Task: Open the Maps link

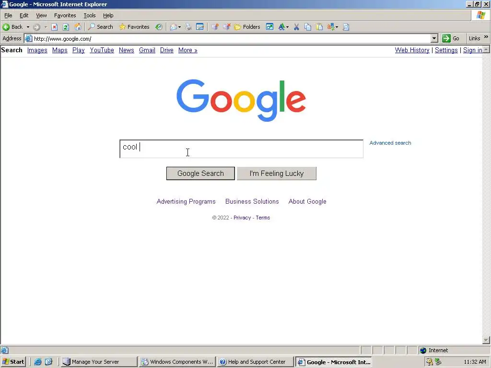Action: [x=60, y=50]
